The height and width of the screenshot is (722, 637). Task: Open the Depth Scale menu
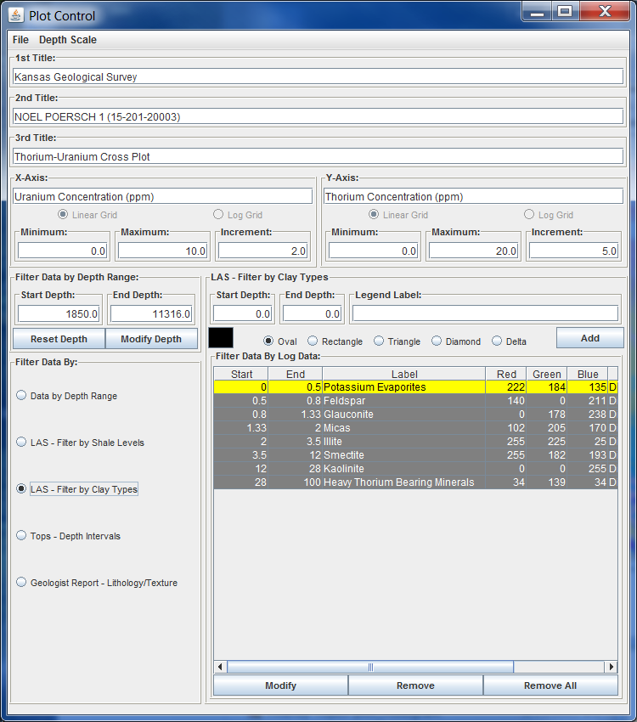click(68, 40)
